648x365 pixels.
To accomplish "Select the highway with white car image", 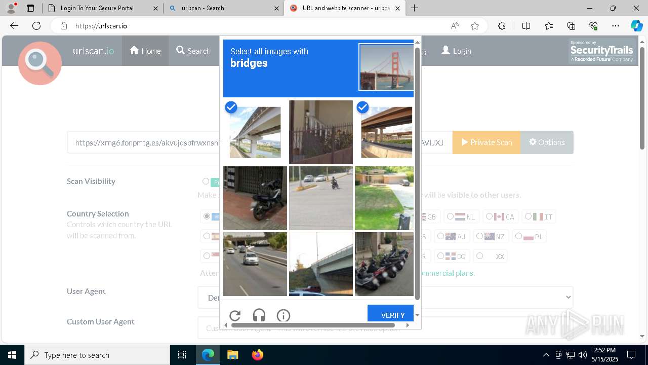I will (x=255, y=264).
